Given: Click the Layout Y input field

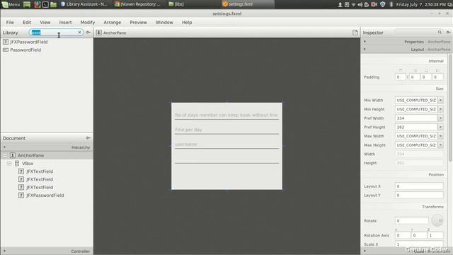Looking at the screenshot, I should [x=419, y=195].
